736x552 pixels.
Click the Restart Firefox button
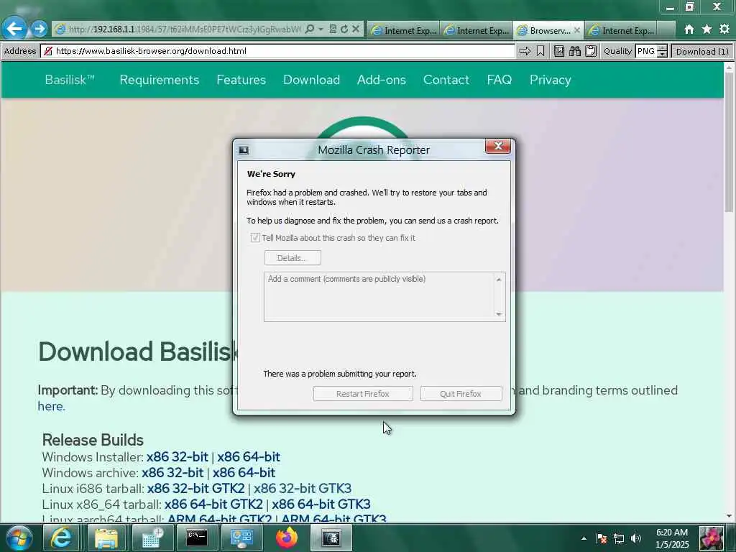pyautogui.click(x=363, y=394)
